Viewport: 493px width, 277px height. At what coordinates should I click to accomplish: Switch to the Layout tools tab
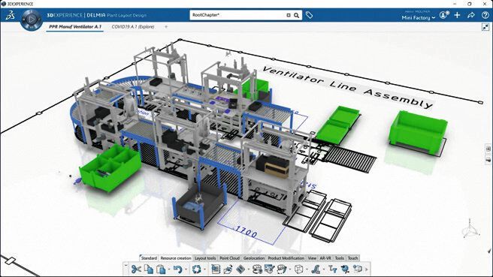pos(205,258)
